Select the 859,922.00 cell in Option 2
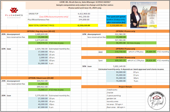The height and width of the screenshot is (112, 170). pos(42,87)
